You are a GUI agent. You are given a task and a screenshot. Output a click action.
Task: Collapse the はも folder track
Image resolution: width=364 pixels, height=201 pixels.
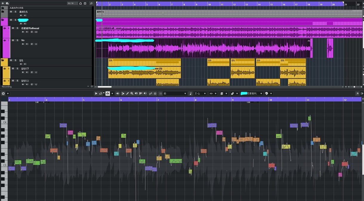3,60
